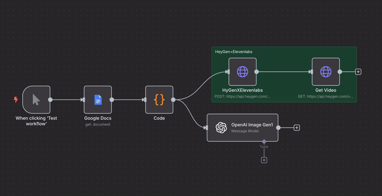This screenshot has height=196, width=382.
Task: Select the Get Video globe icon node
Action: pyautogui.click(x=326, y=72)
